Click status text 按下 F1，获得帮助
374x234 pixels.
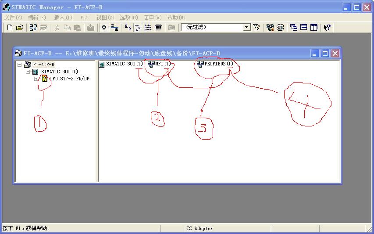26,228
